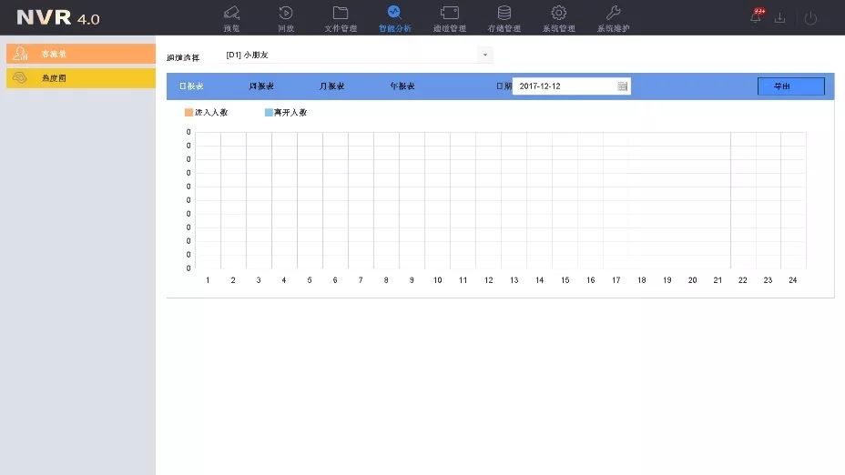This screenshot has height=475, width=845.
Task: Open Channel Management (通道管理) icon
Action: coord(449,14)
